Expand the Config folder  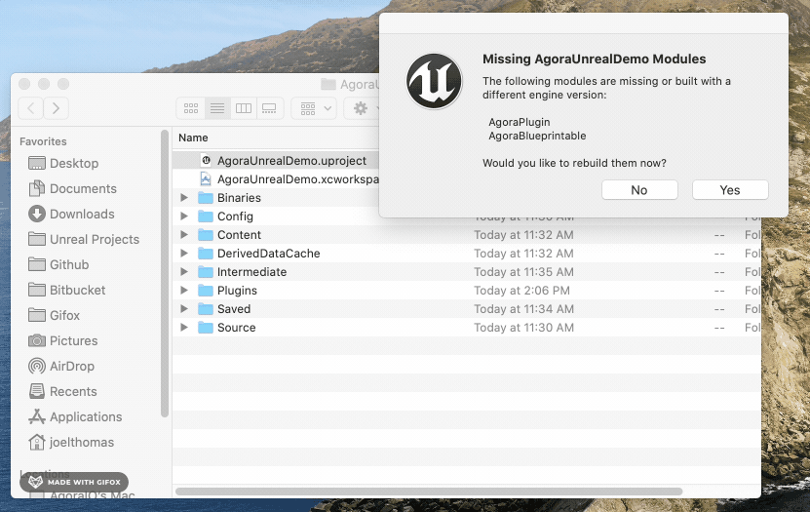pyautogui.click(x=184, y=216)
